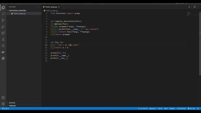Select Python interpreter 3.10.5 64-bit
201x113 pixels.
point(181,109)
